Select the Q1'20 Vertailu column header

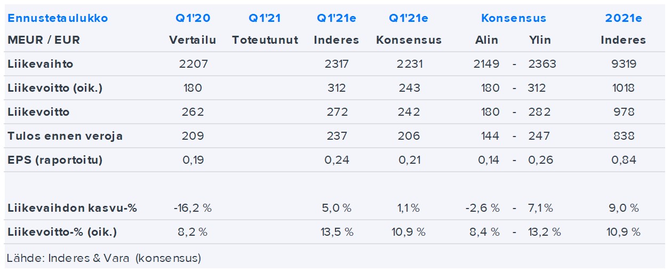(x=193, y=18)
